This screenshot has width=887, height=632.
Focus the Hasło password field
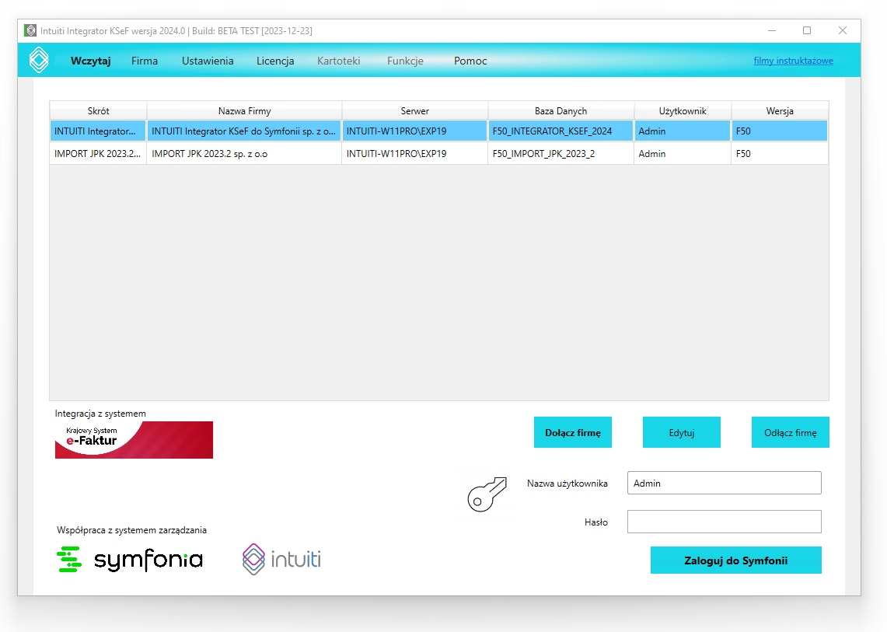pos(724,522)
